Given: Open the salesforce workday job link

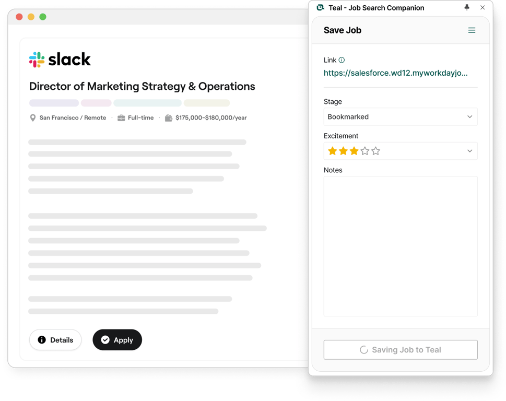Looking at the screenshot, I should tap(395, 73).
